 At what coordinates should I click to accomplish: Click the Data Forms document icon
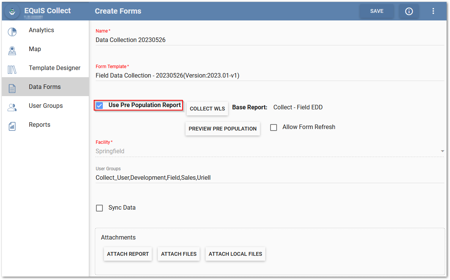coord(12,89)
